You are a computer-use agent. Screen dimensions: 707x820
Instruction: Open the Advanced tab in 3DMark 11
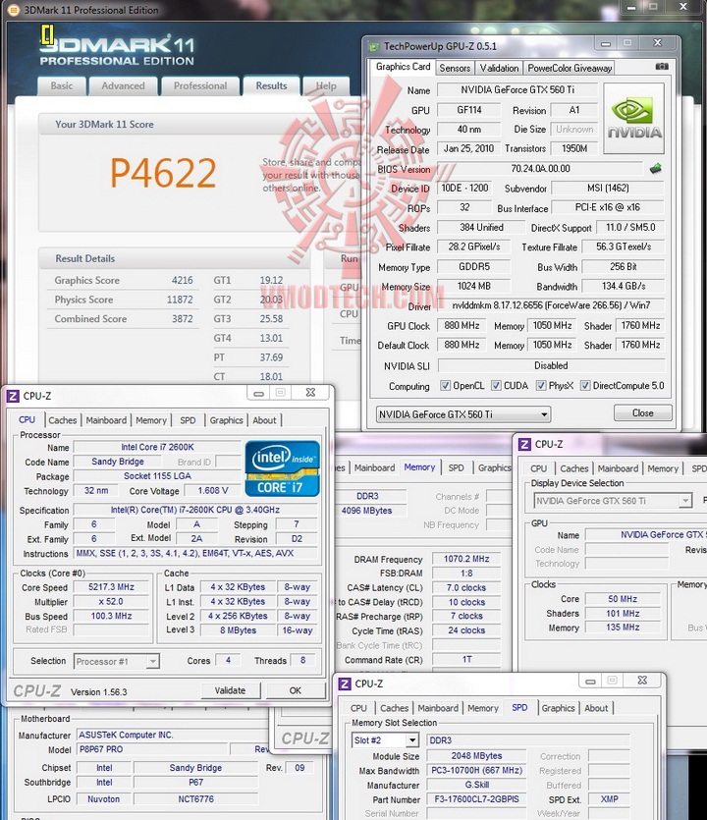coord(124,85)
